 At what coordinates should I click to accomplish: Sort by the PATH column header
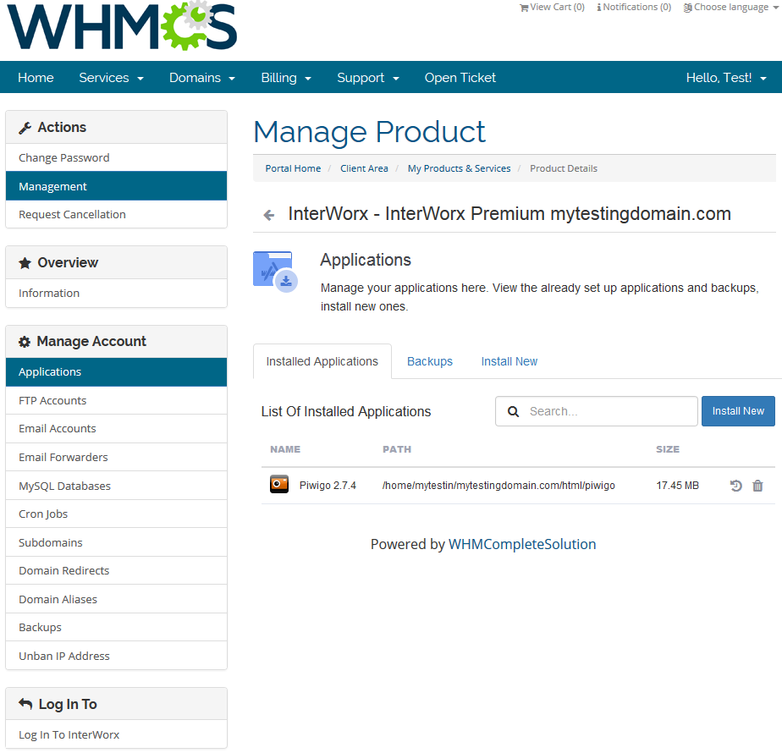397,449
